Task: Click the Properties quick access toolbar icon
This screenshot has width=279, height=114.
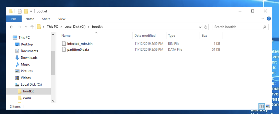Action: (x=20, y=11)
